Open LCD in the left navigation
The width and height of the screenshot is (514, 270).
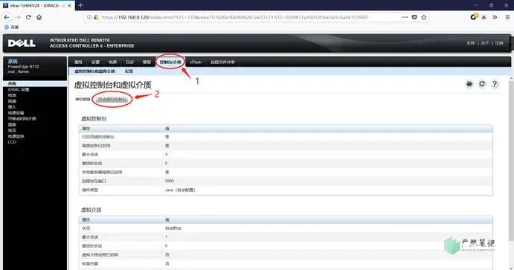[12, 142]
